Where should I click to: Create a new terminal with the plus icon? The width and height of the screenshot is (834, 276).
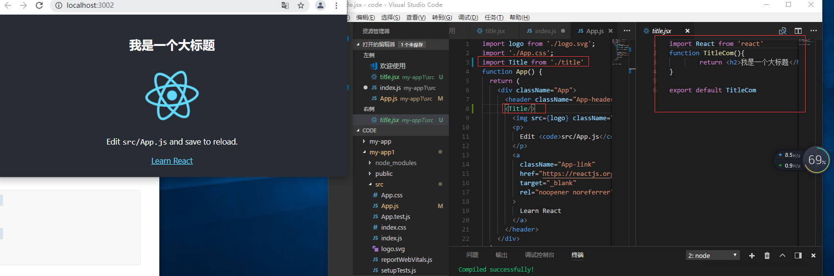[752, 255]
